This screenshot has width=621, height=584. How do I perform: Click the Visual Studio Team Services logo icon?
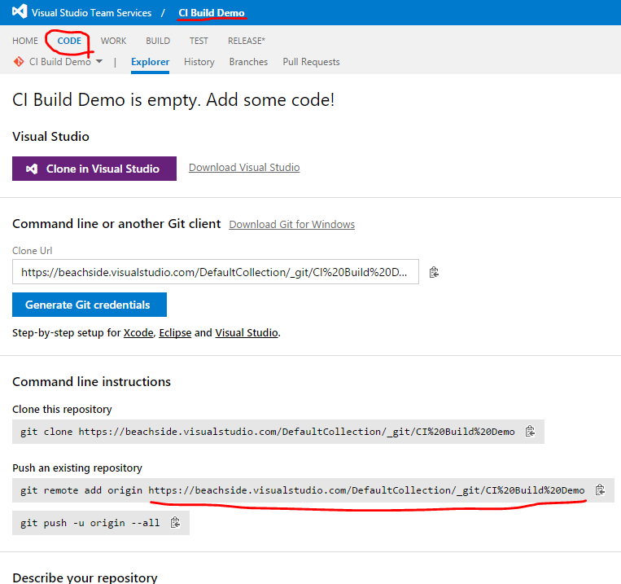(x=20, y=11)
